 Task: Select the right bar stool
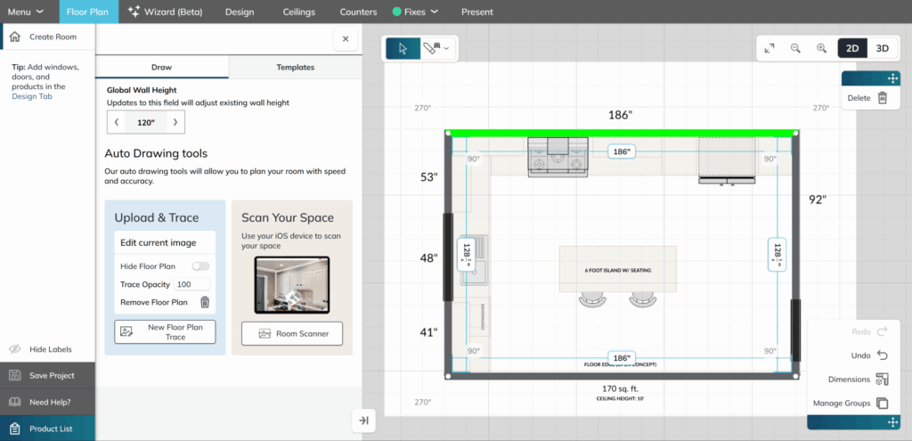click(643, 300)
